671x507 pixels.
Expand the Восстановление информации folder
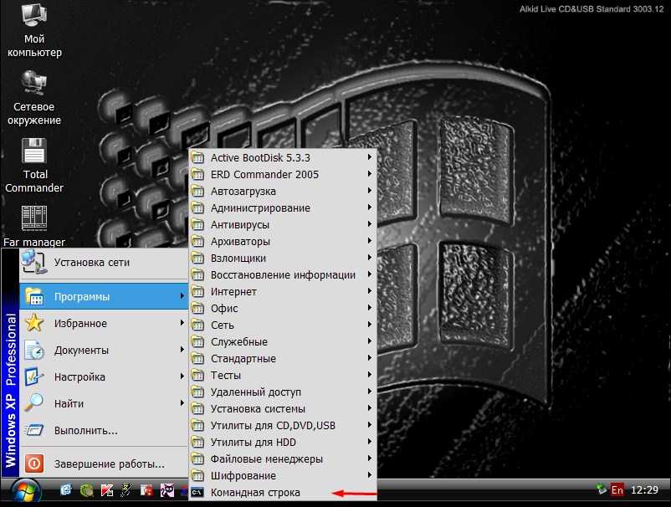[x=283, y=275]
